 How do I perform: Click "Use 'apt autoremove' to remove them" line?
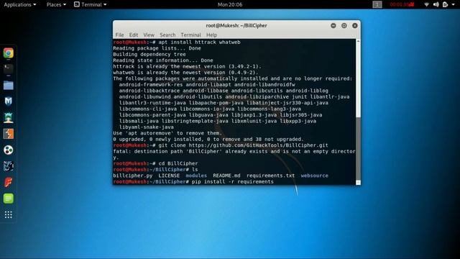click(x=167, y=133)
